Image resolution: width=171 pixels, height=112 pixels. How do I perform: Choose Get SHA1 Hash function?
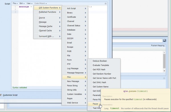coord(104,82)
